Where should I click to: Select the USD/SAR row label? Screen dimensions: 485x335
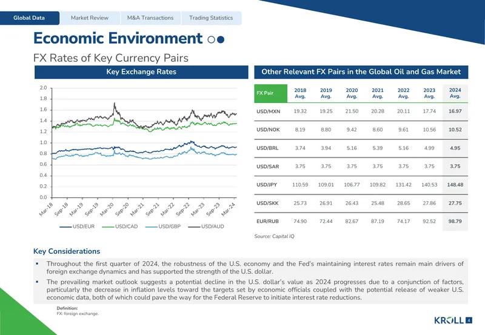click(267, 167)
